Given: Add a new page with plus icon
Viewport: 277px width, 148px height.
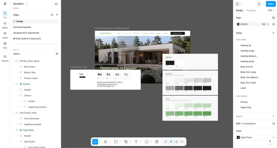Looking at the screenshot, I should coord(57,15).
